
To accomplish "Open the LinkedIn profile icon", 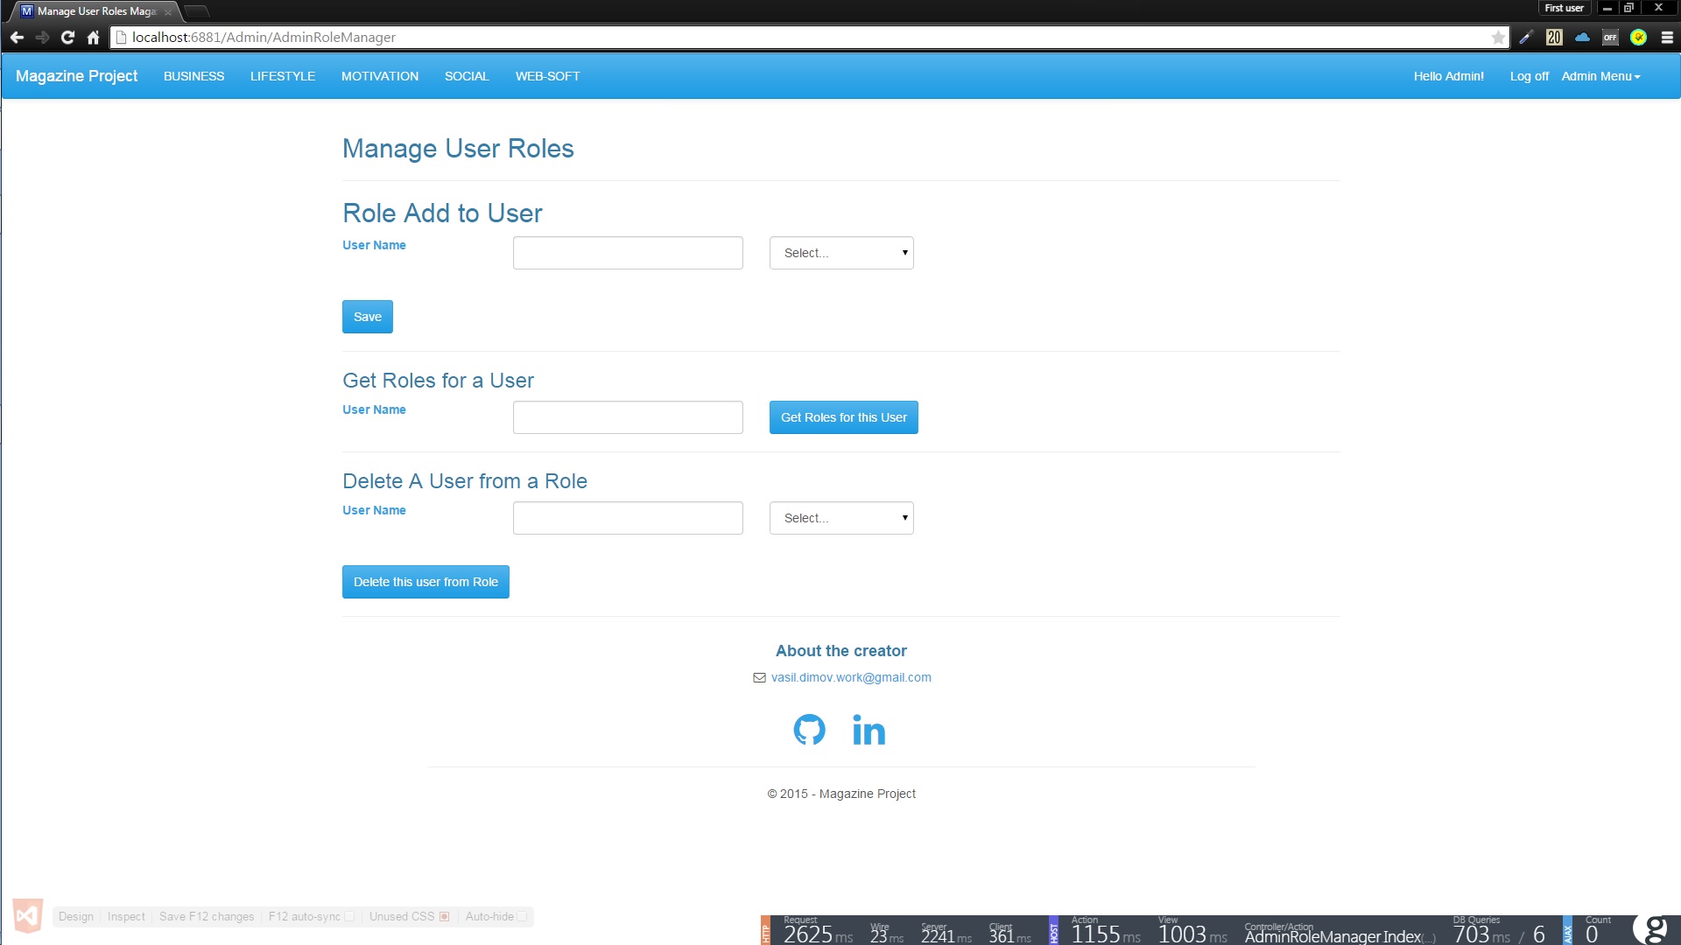I will pyautogui.click(x=869, y=730).
